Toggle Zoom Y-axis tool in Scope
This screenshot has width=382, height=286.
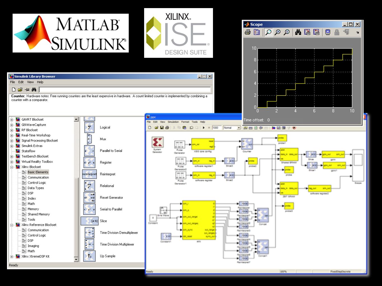pyautogui.click(x=287, y=32)
